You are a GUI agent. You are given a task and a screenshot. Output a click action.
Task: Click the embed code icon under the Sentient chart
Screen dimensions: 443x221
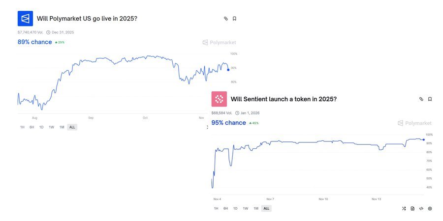pos(421,208)
